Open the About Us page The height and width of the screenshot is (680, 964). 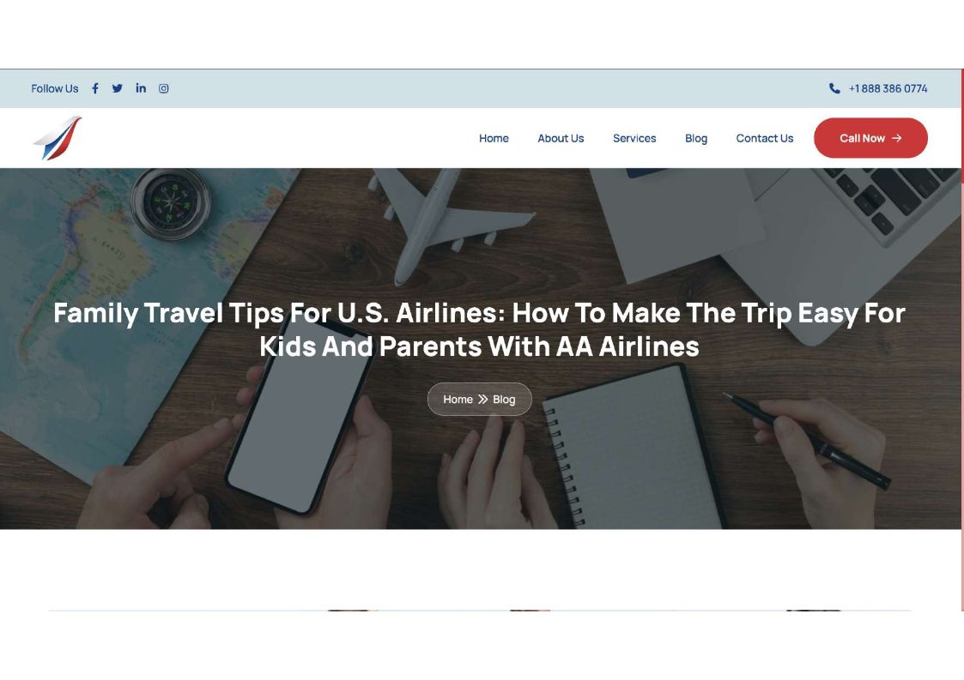pos(561,138)
